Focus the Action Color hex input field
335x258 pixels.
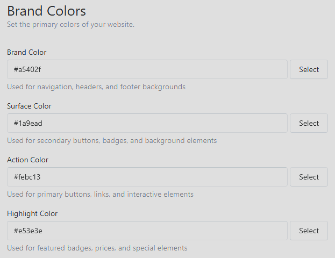click(x=147, y=177)
